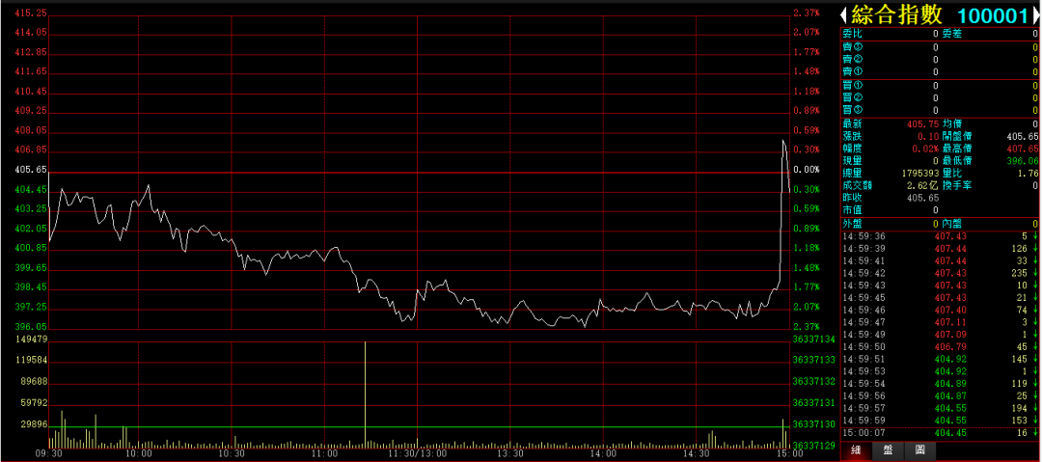Select the 最高價 value 407.65

[x=1022, y=149]
